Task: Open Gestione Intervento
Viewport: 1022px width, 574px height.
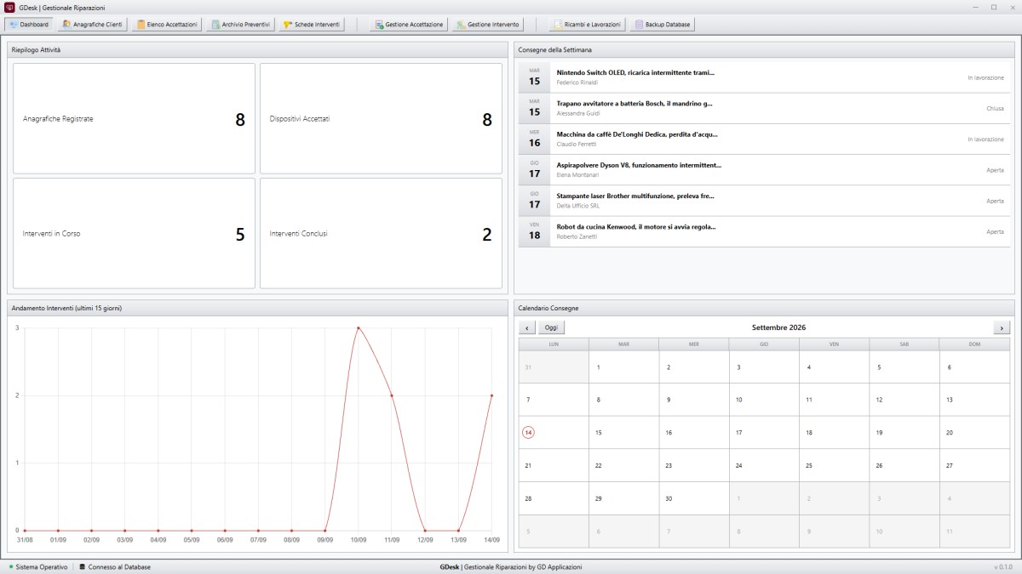Action: coord(487,25)
